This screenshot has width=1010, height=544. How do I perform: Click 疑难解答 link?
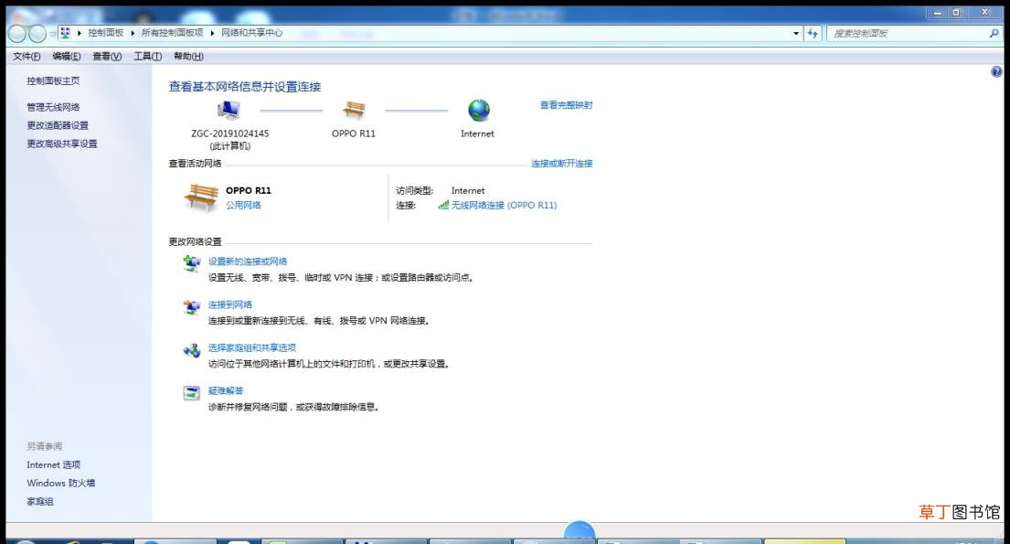(226, 390)
